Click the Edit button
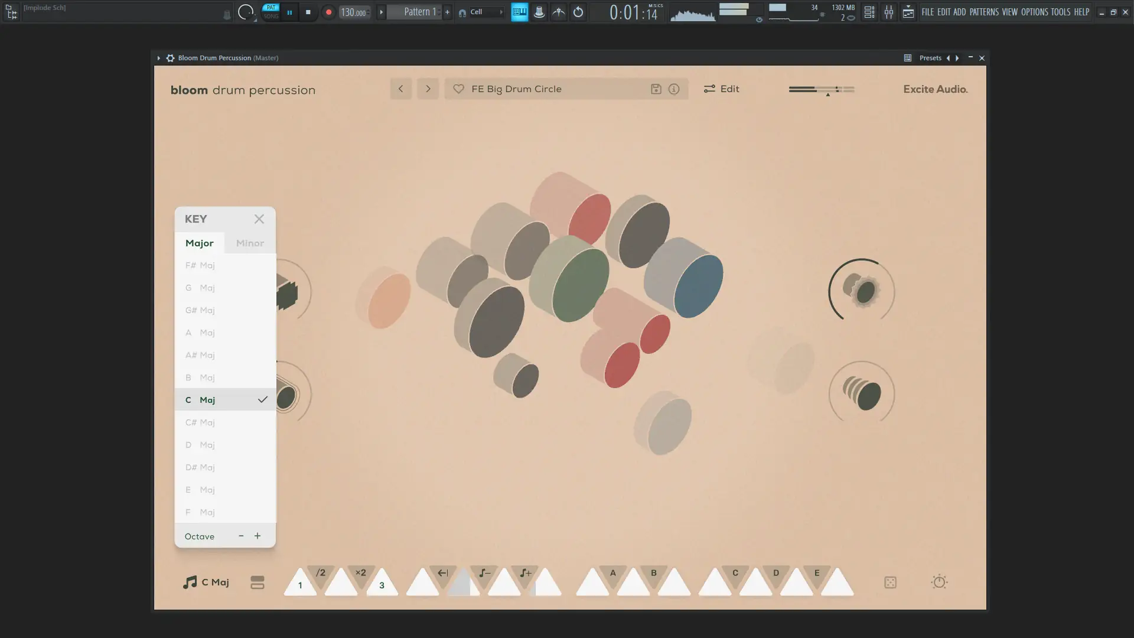Viewport: 1134px width, 638px height. [721, 89]
